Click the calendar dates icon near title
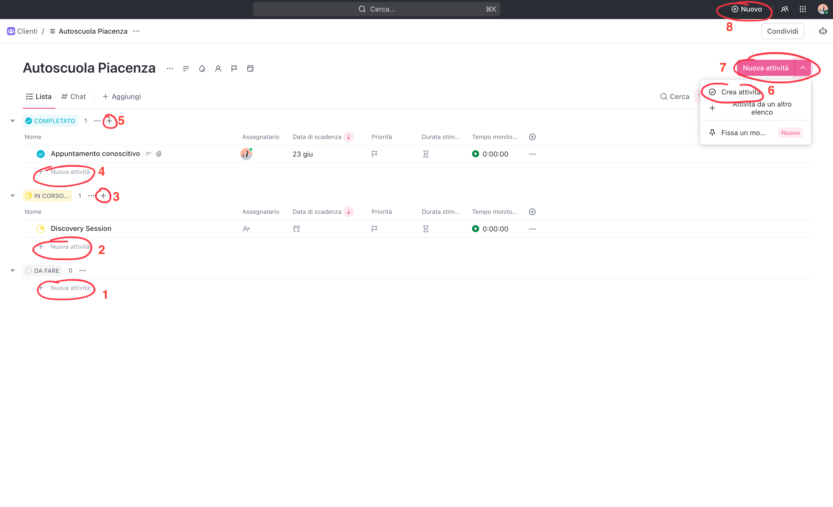This screenshot has height=507, width=833. coord(250,69)
